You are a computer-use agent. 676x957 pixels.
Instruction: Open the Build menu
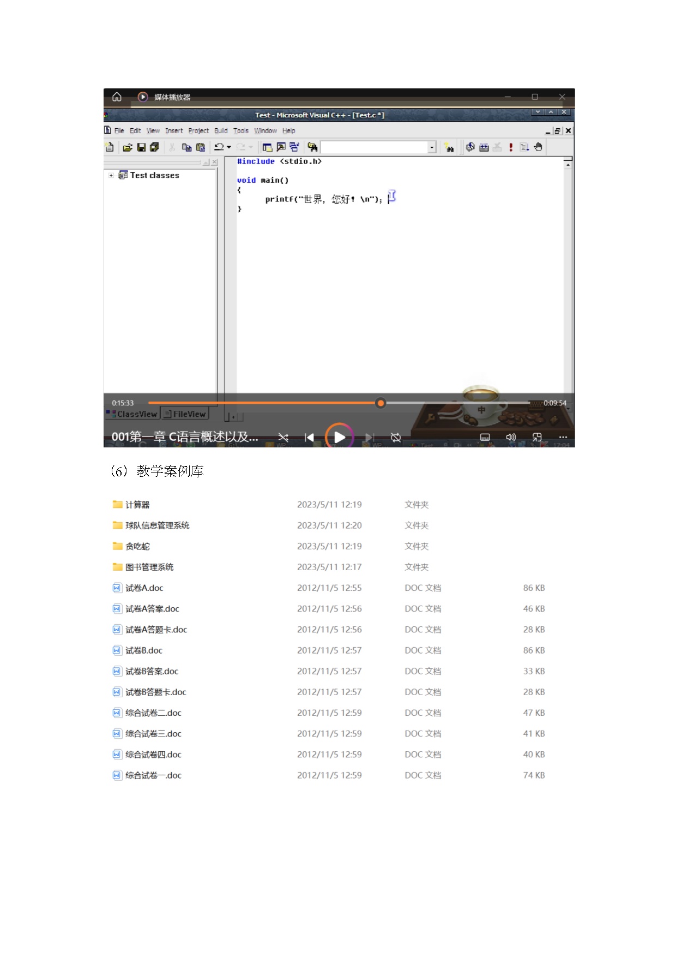click(x=221, y=131)
